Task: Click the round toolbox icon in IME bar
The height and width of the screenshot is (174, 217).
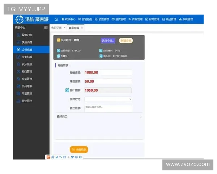Action: pyautogui.click(x=76, y=157)
